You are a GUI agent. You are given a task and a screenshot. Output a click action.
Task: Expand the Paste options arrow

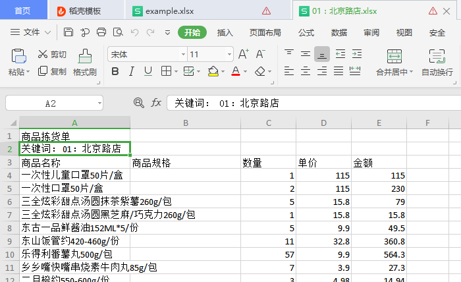click(x=28, y=72)
